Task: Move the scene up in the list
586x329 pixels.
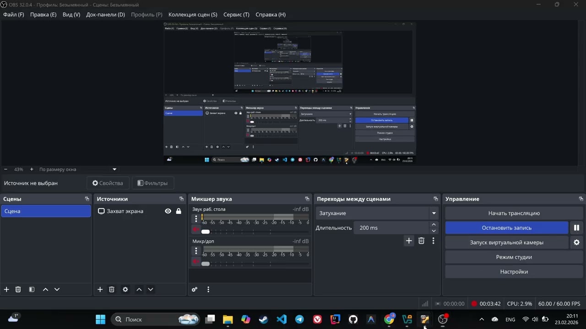Action: click(45, 289)
